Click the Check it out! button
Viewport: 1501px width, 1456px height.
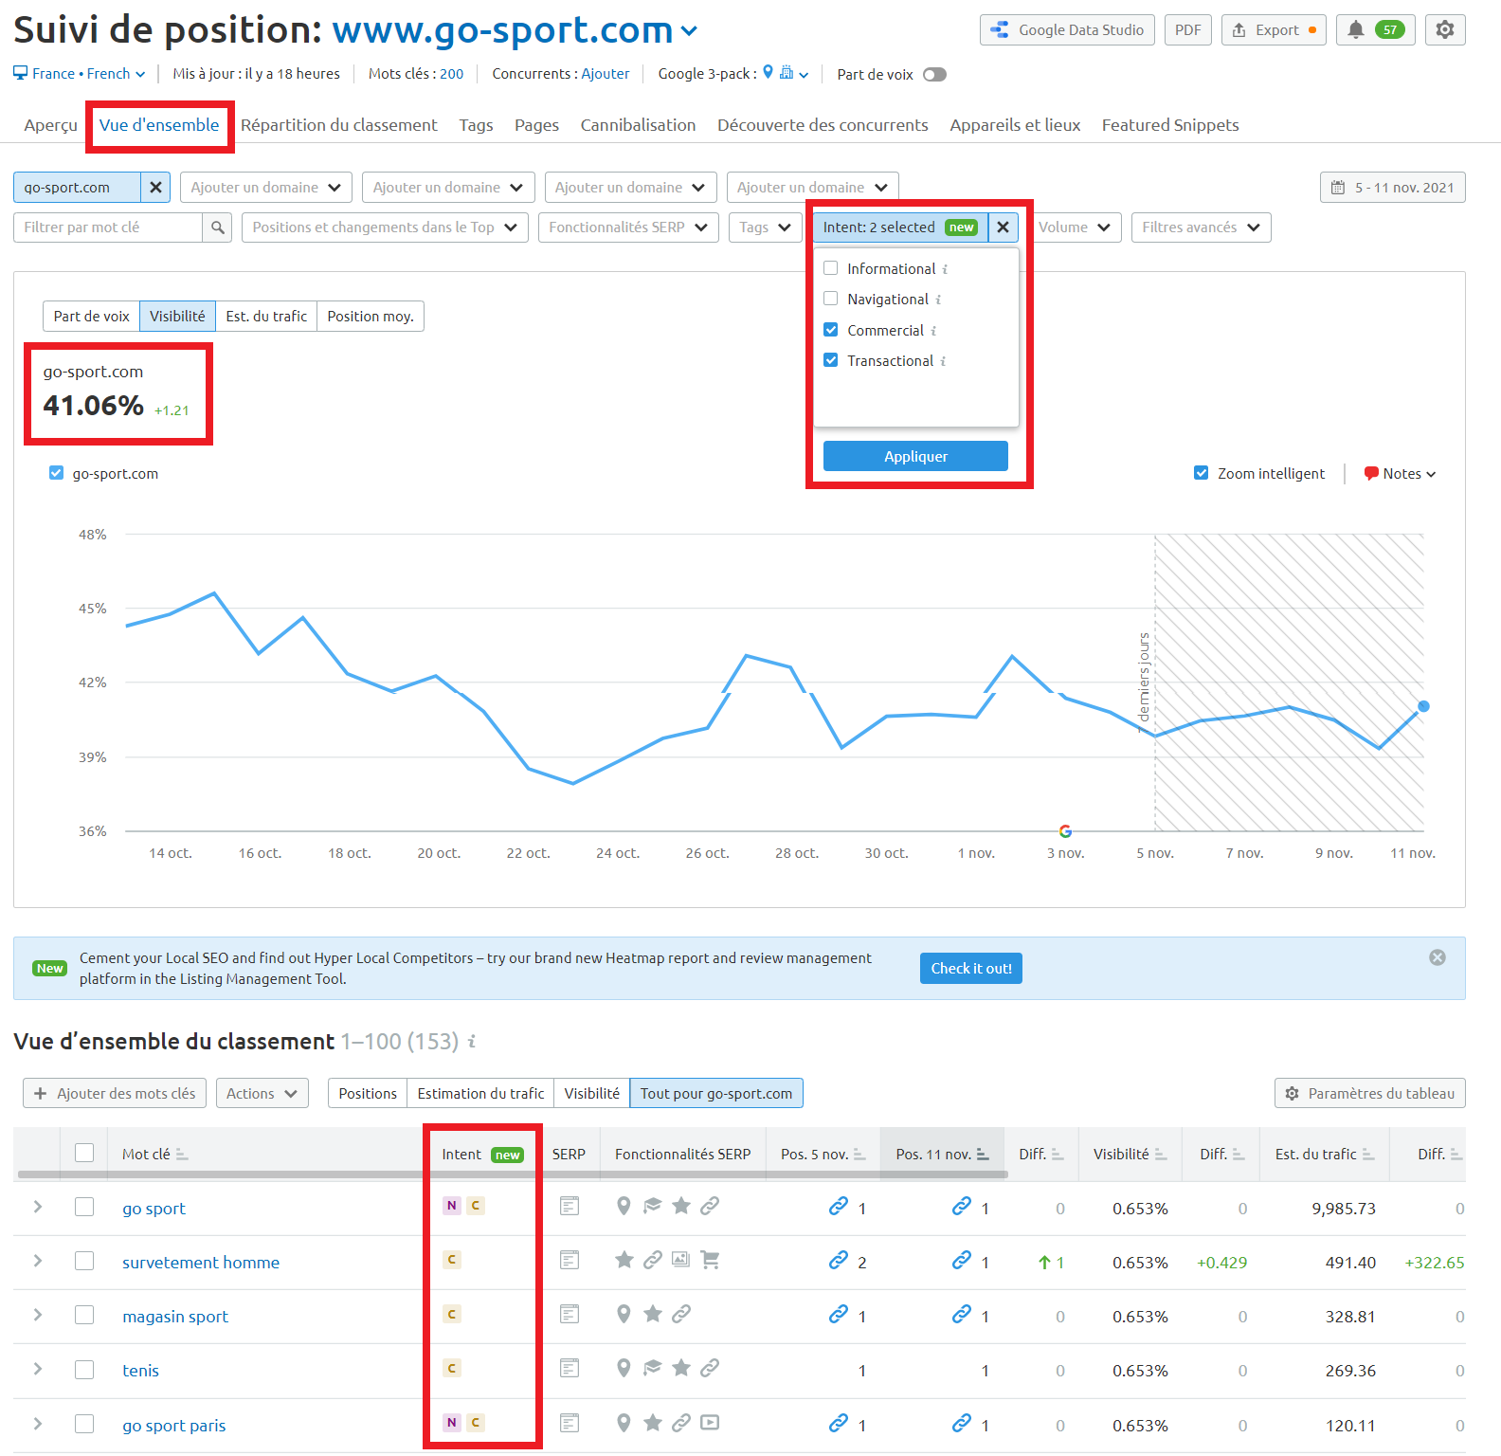971,969
